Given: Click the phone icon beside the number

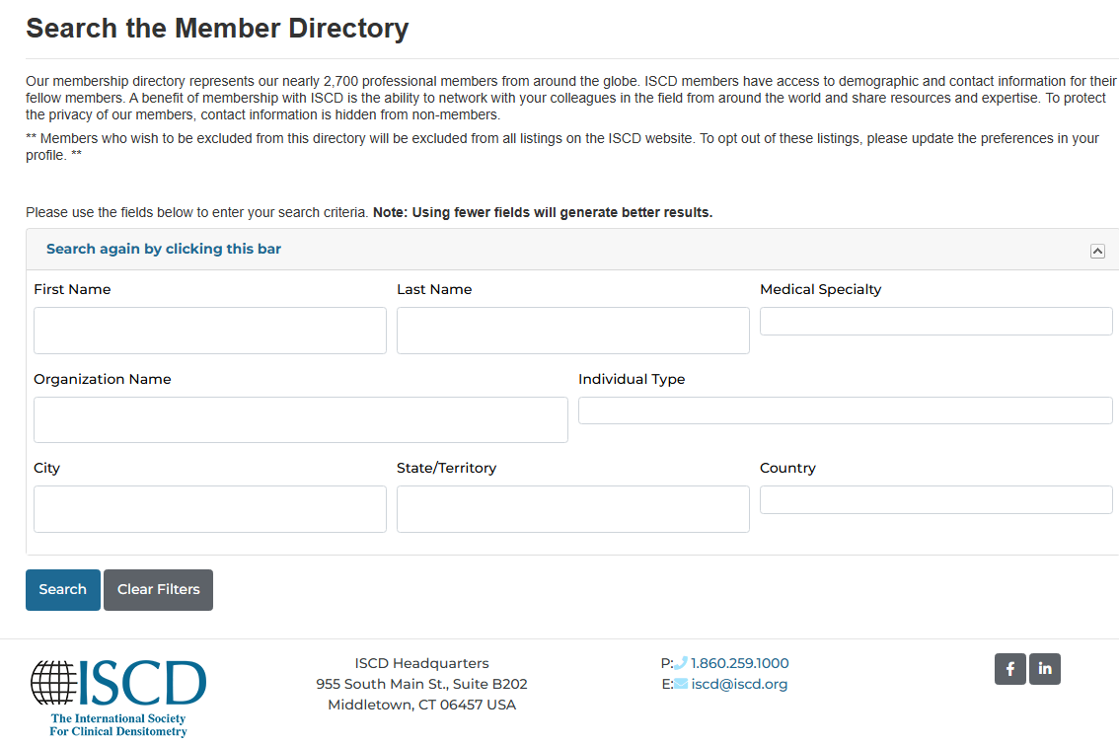Looking at the screenshot, I should point(681,663).
